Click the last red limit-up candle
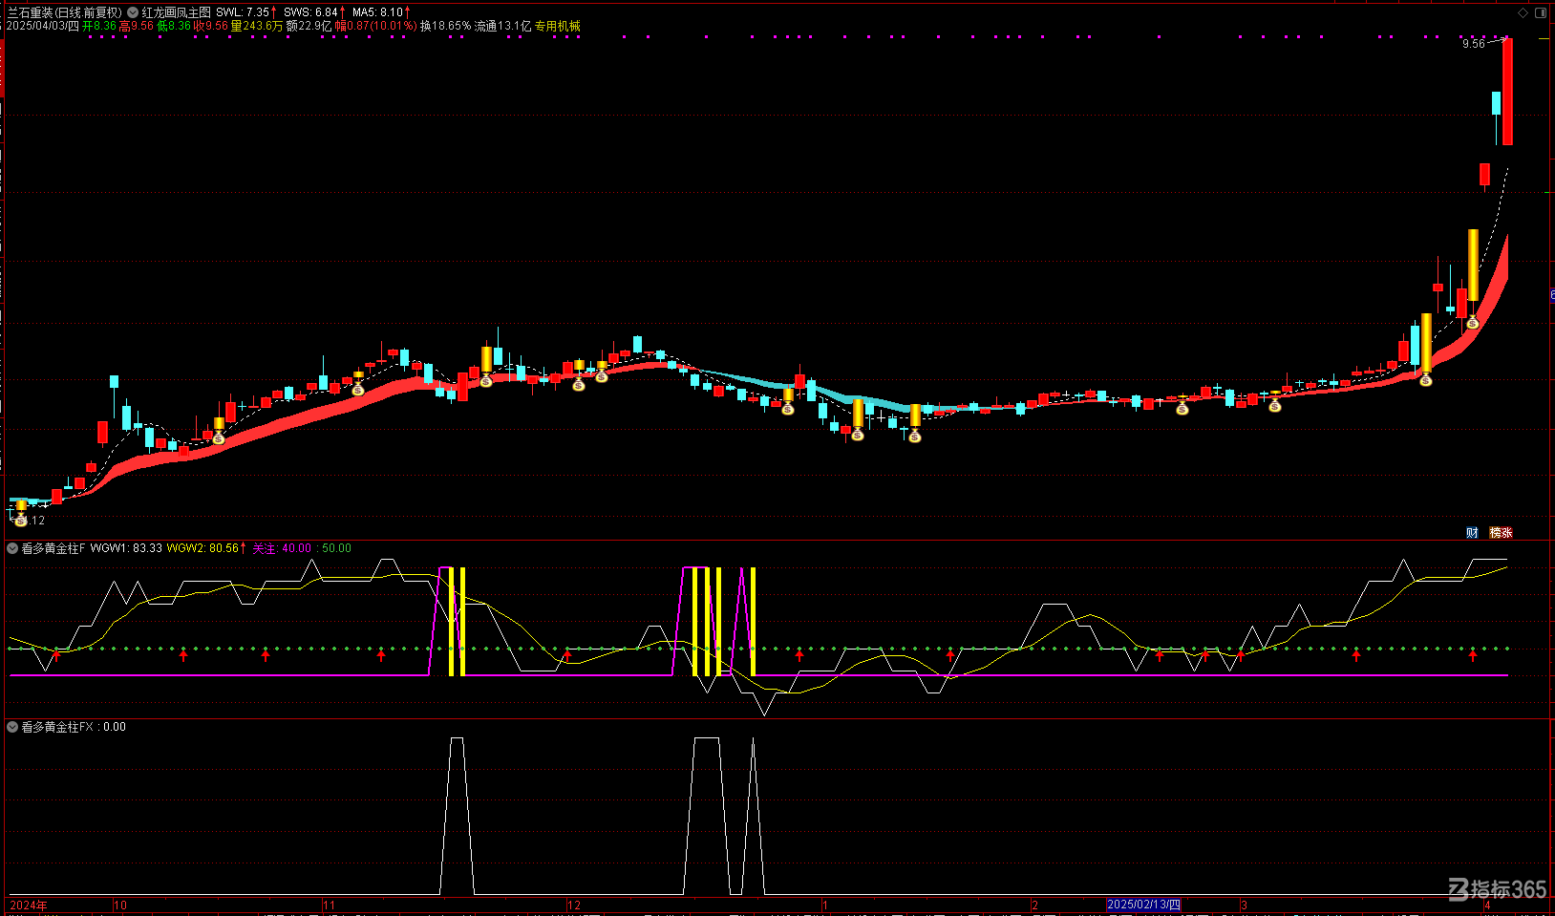This screenshot has width=1555, height=916. (x=1507, y=92)
